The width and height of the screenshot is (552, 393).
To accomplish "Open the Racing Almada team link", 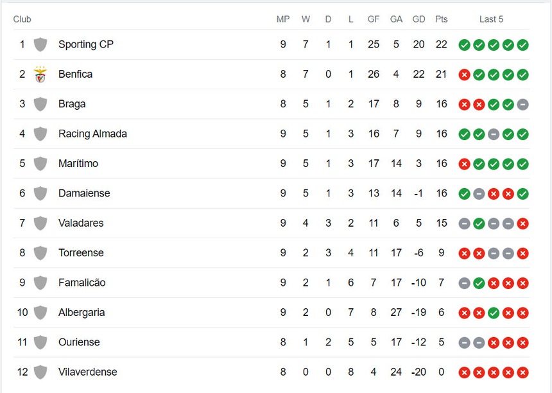I will click(92, 134).
